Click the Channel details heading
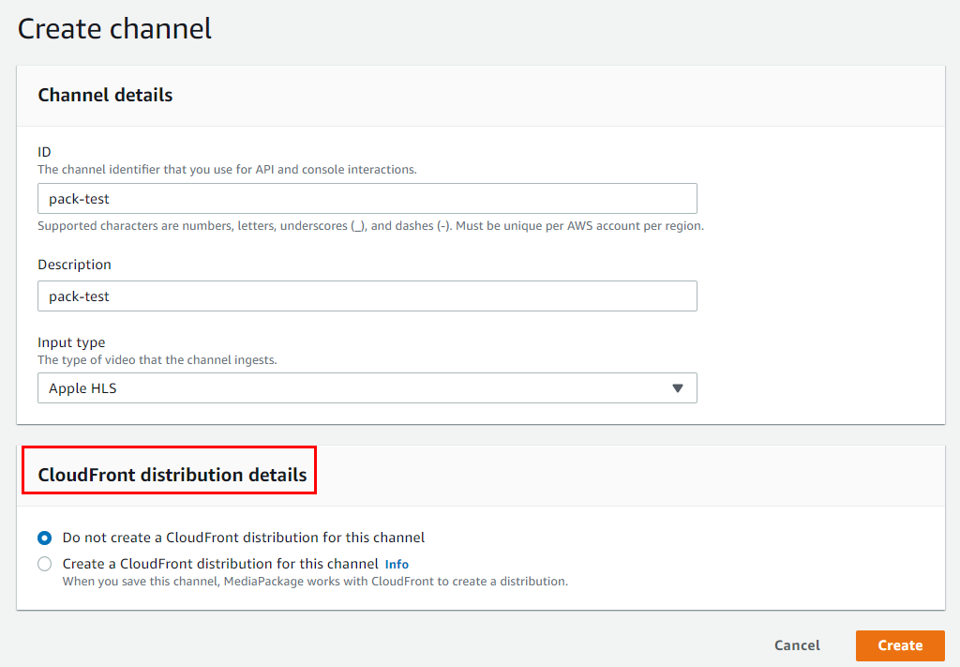 pos(105,95)
